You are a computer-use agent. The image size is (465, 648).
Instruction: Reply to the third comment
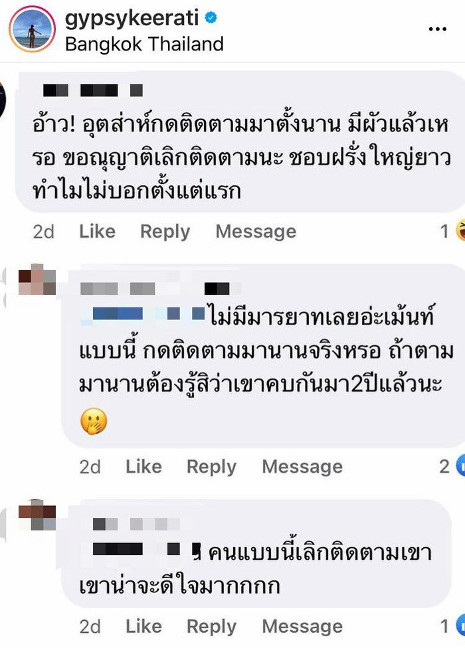click(211, 627)
